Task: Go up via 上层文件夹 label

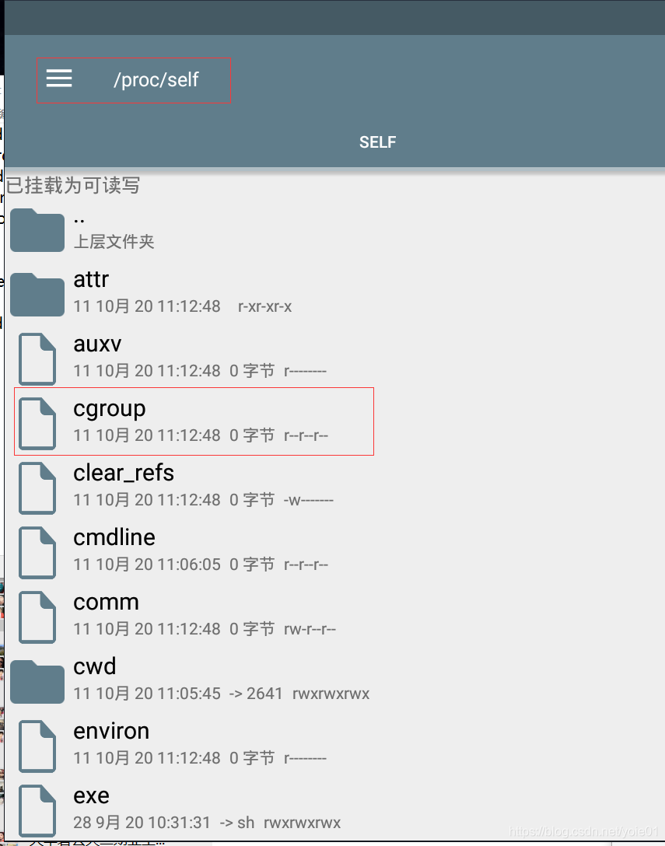Action: [x=114, y=241]
